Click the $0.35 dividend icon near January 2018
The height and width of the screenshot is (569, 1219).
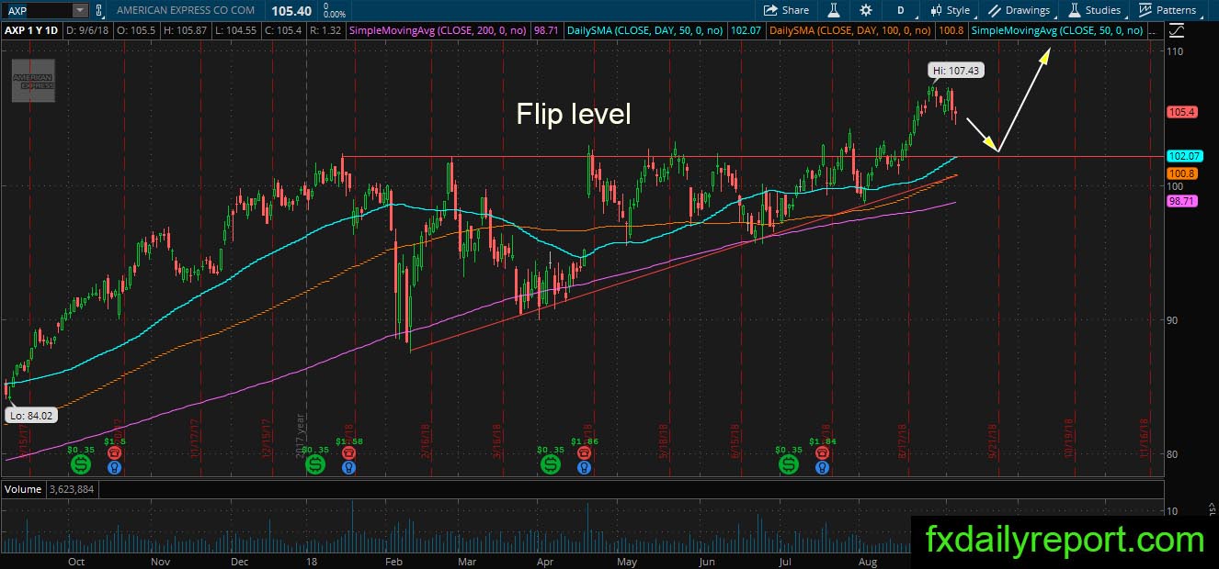click(x=315, y=466)
